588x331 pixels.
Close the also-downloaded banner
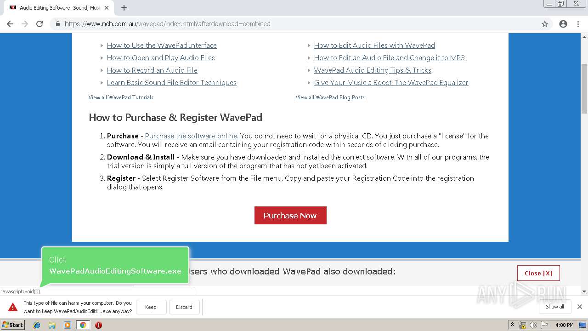(538, 273)
